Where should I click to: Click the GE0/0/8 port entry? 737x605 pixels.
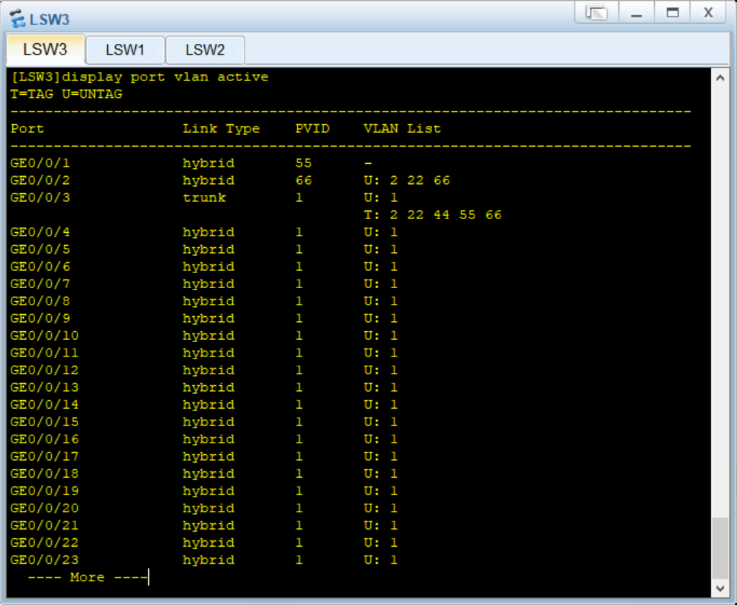[40, 301]
